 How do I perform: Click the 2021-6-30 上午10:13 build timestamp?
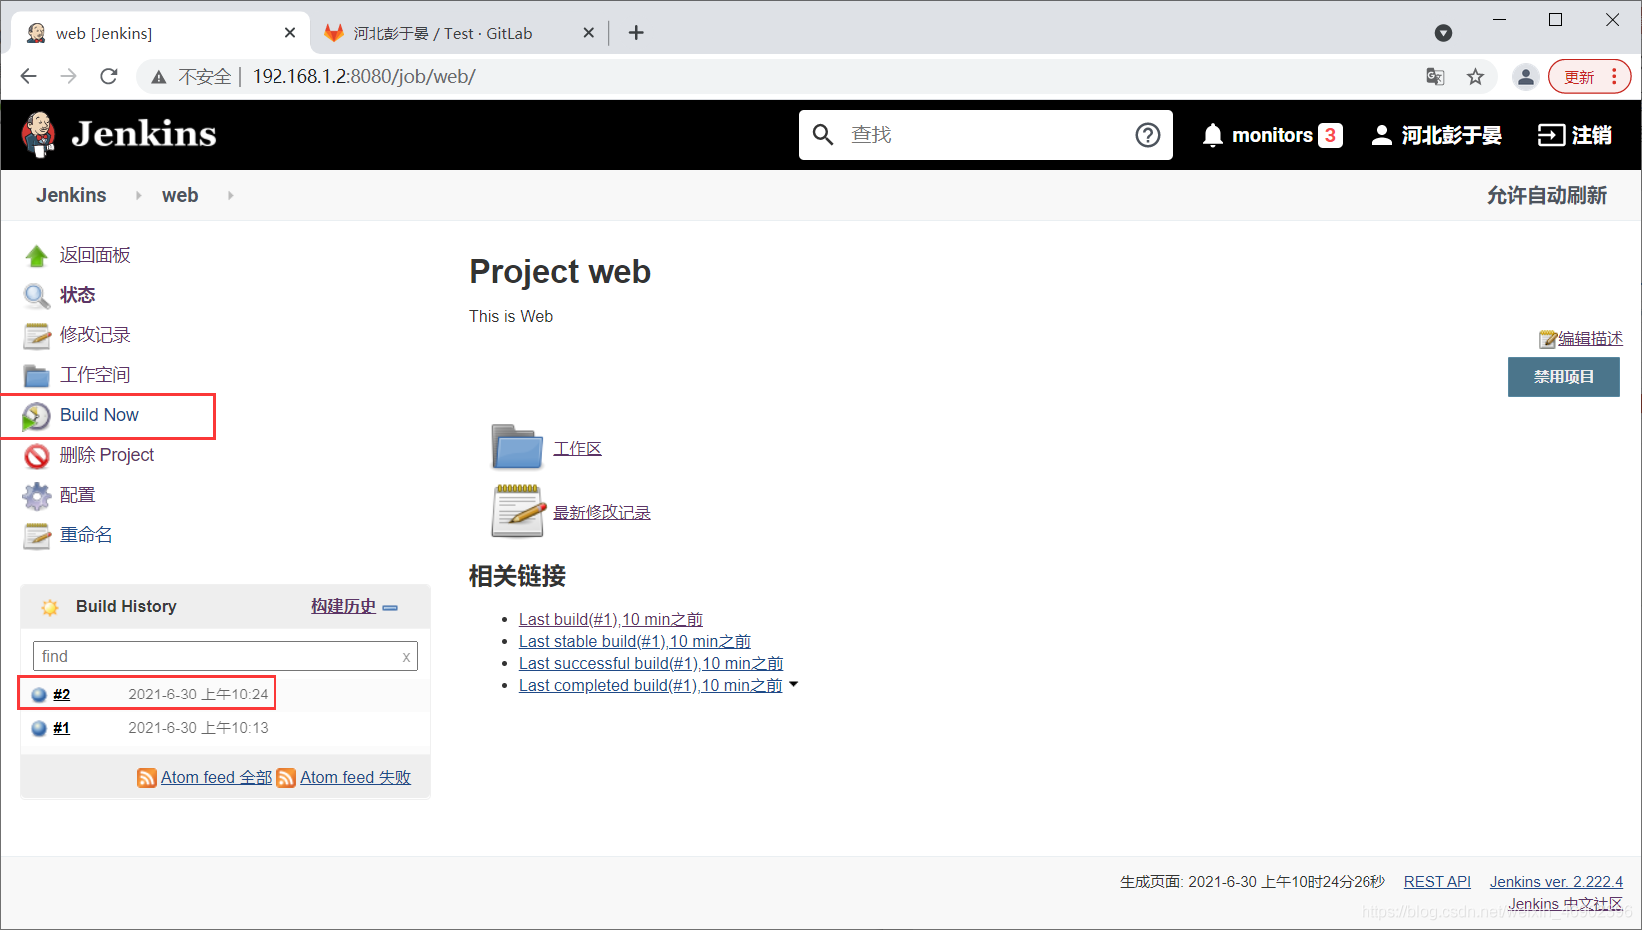(198, 728)
